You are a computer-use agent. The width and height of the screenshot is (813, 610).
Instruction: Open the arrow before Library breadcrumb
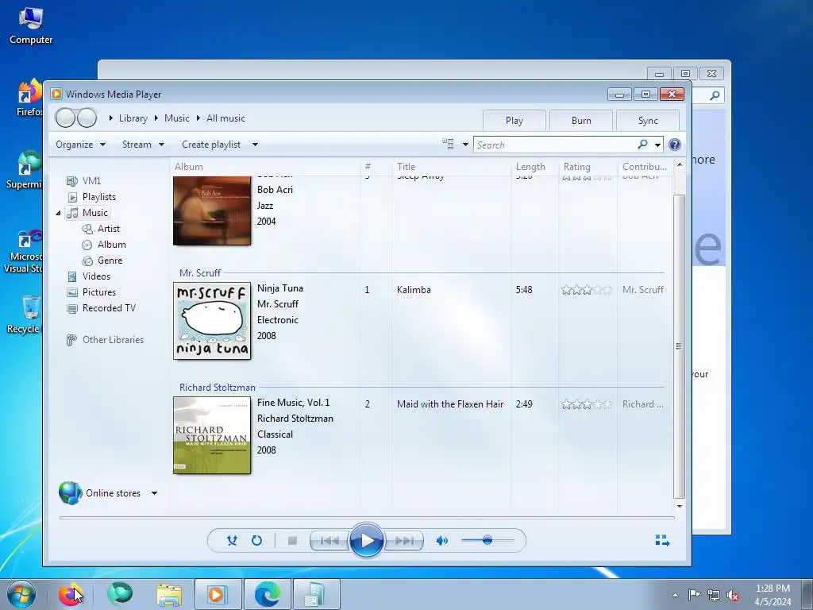111,118
